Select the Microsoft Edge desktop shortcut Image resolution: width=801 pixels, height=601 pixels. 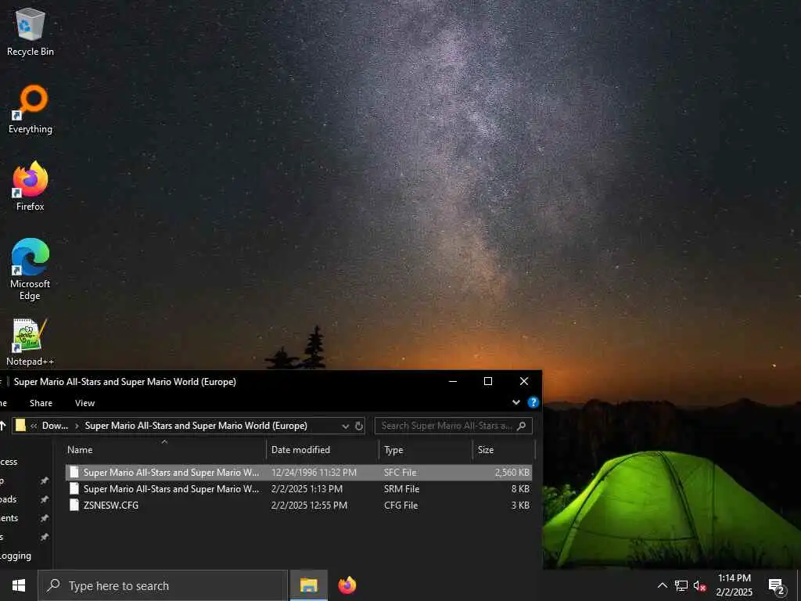click(31, 269)
